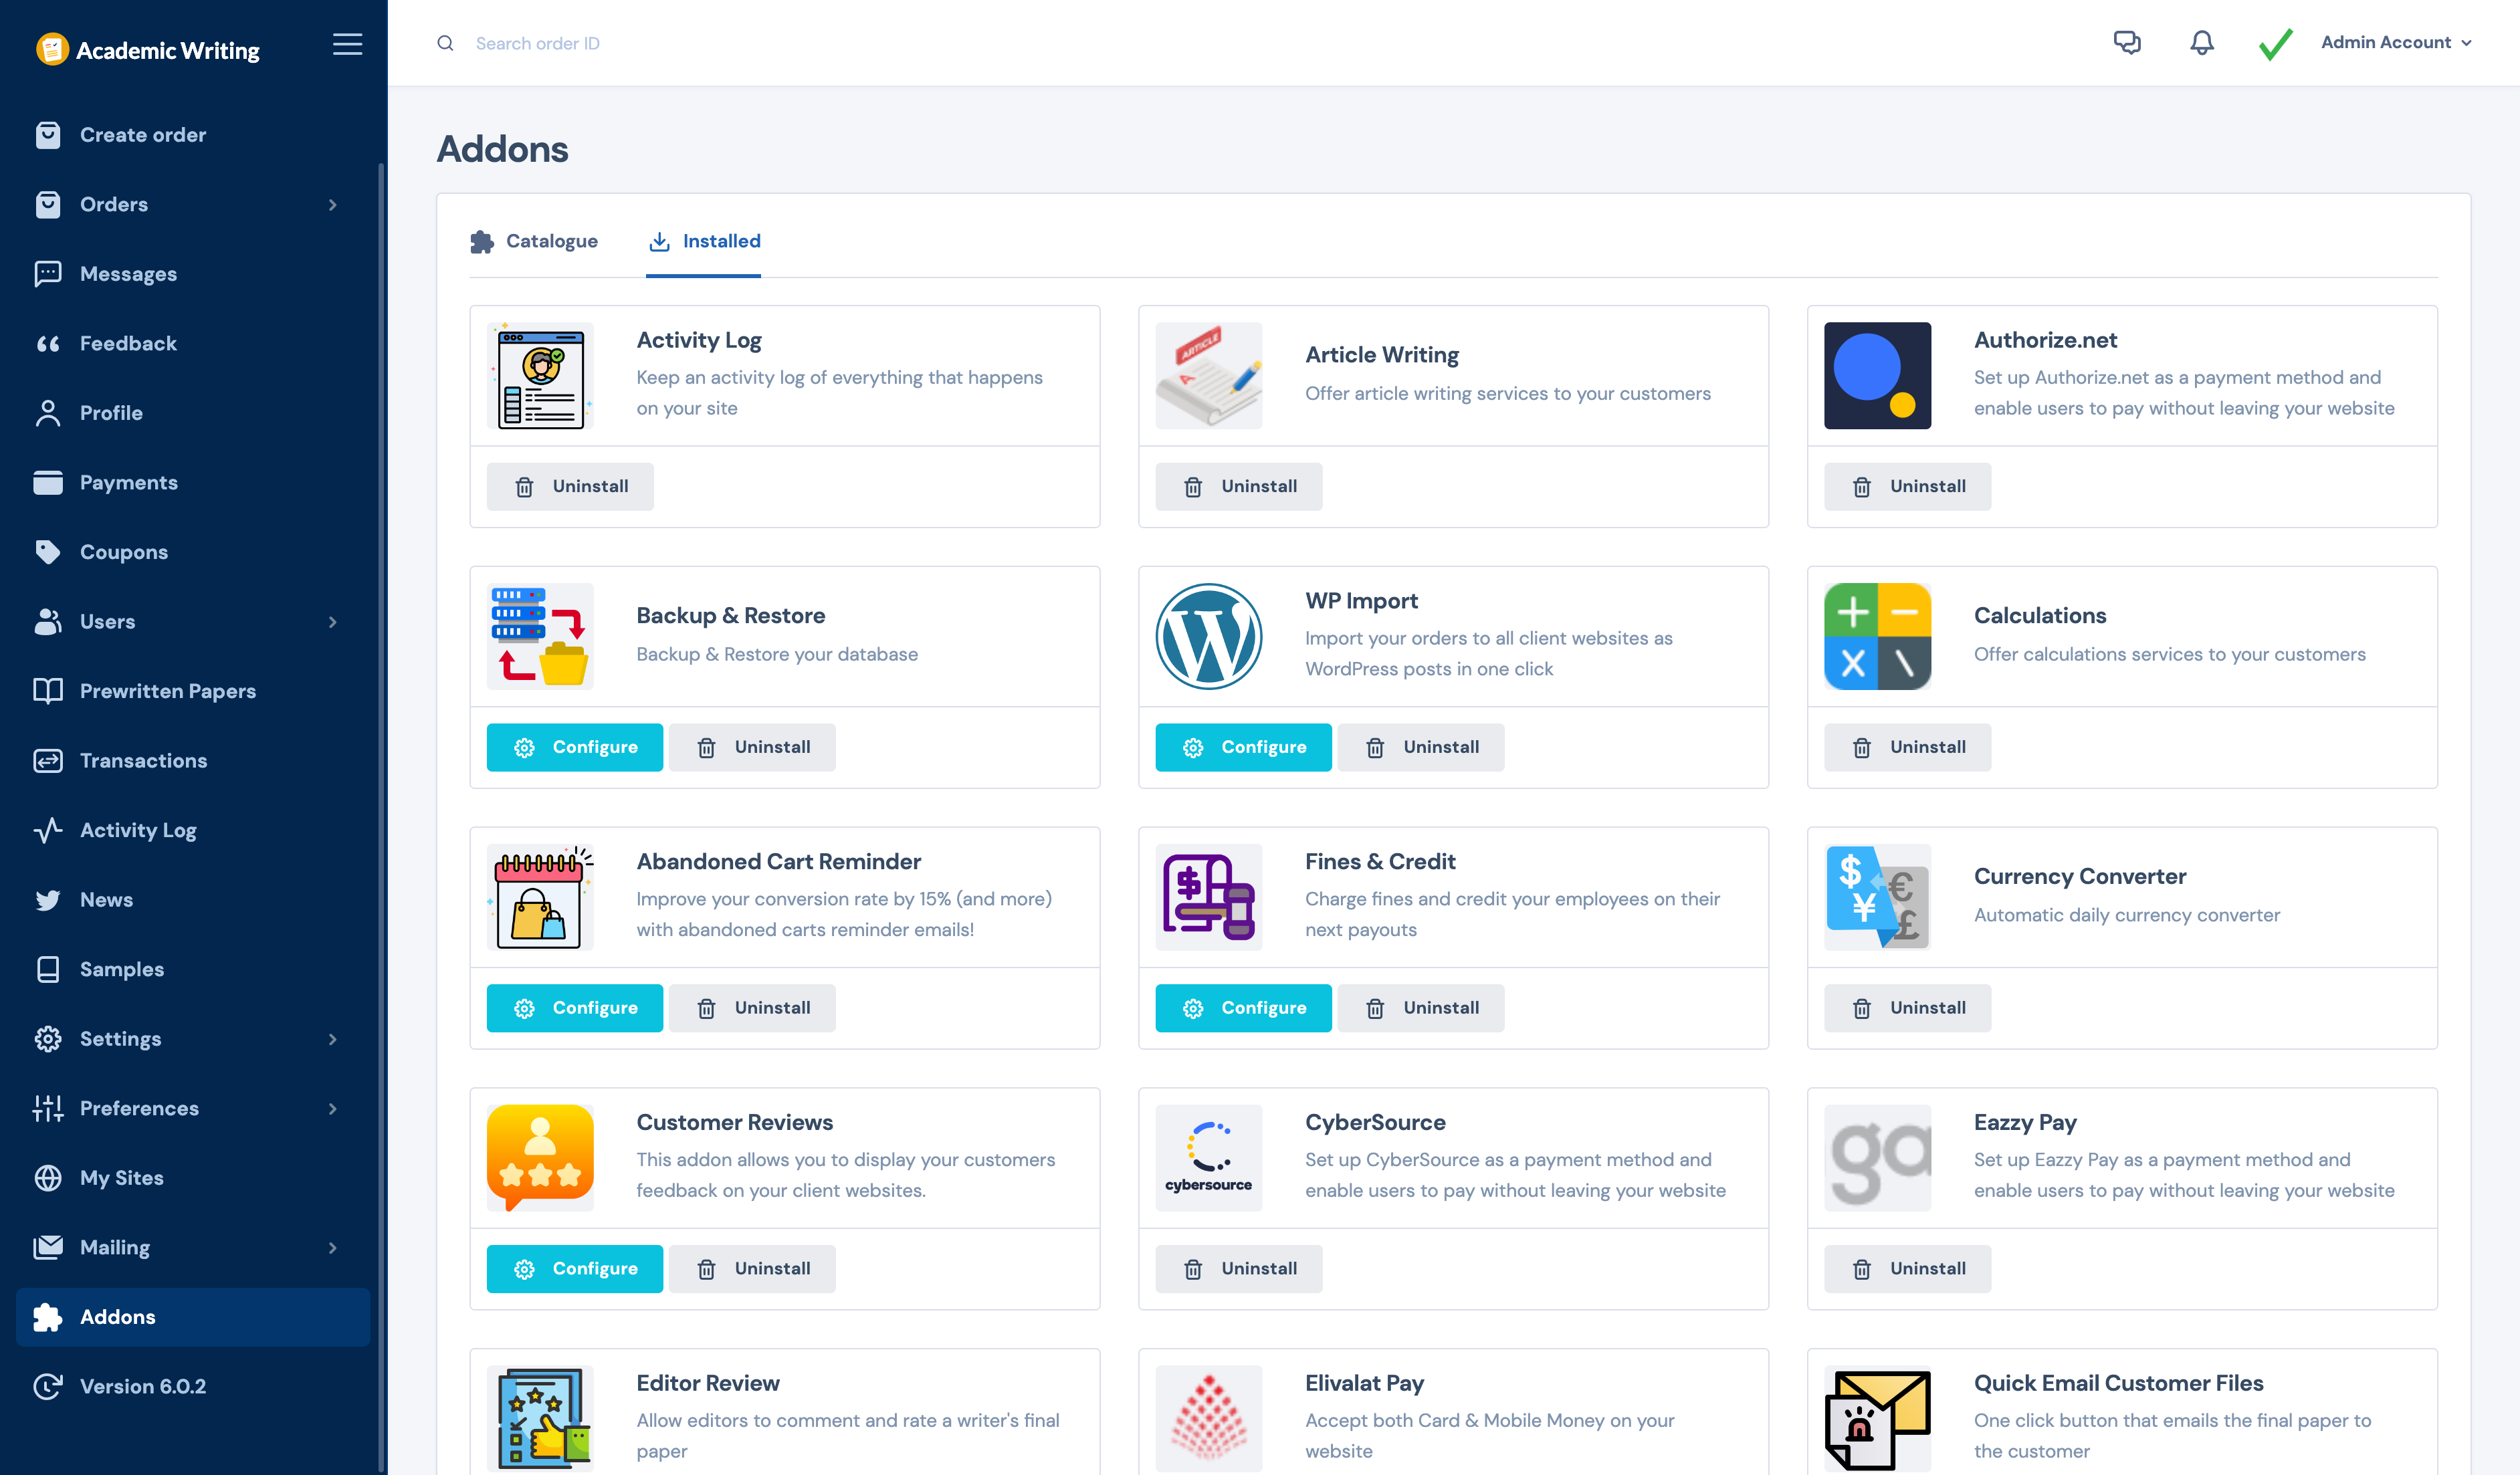
Task: Open the Messages sidebar icon
Action: coord(48,273)
